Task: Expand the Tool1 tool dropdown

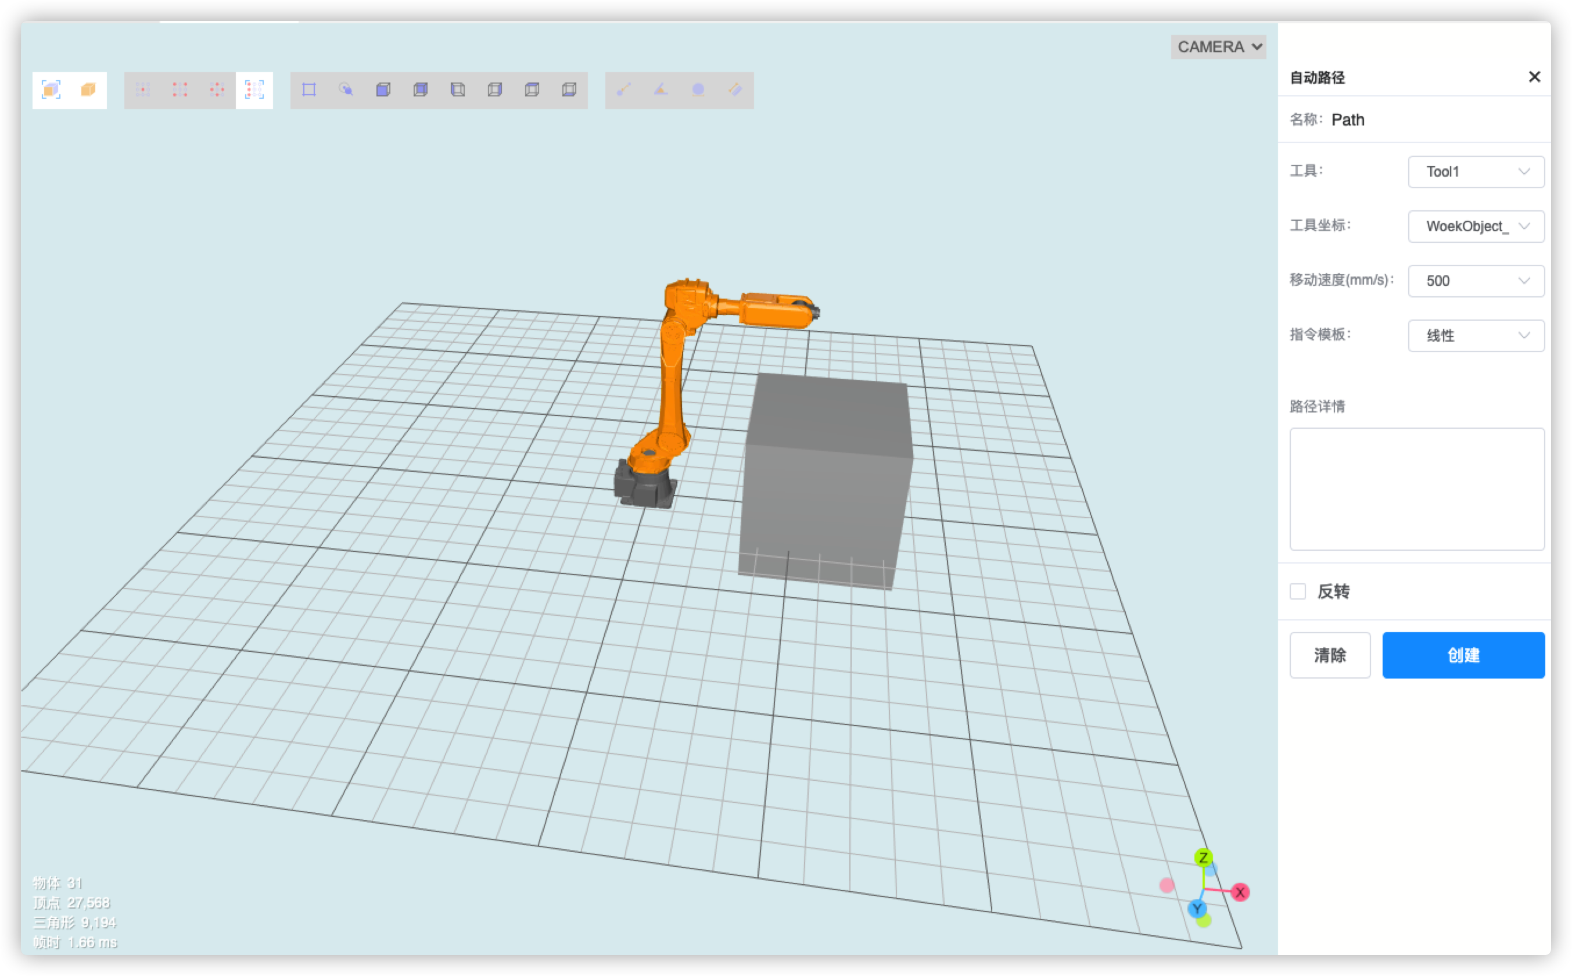Action: point(1476,172)
